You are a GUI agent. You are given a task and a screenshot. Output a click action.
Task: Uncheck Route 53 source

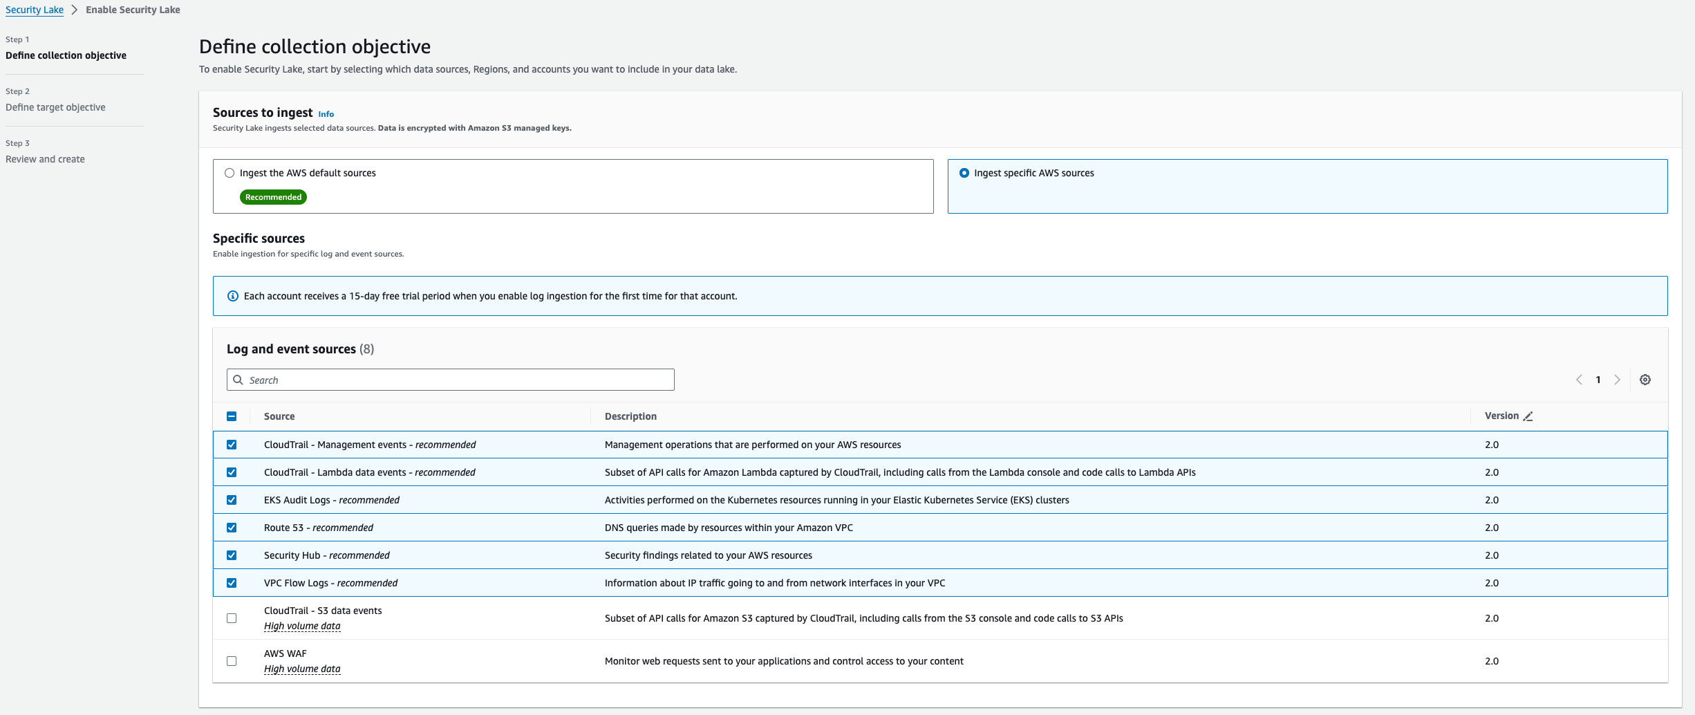pos(232,528)
